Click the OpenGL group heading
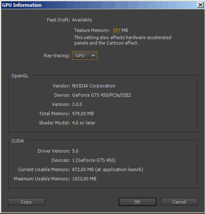This screenshot has width=205, height=214. pos(20,76)
